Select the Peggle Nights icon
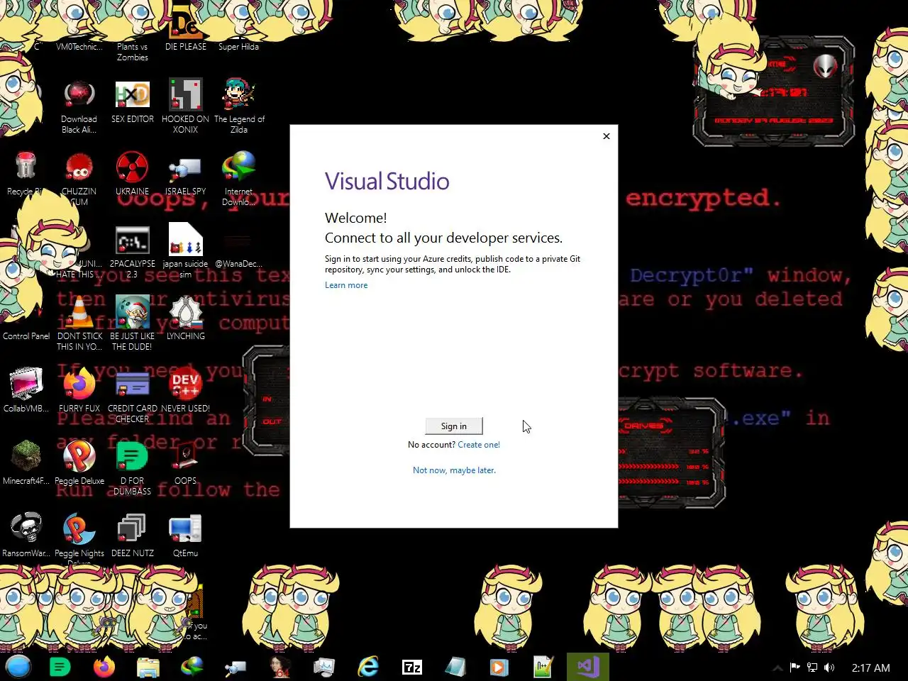Viewport: 908px width, 681px height. (x=79, y=538)
